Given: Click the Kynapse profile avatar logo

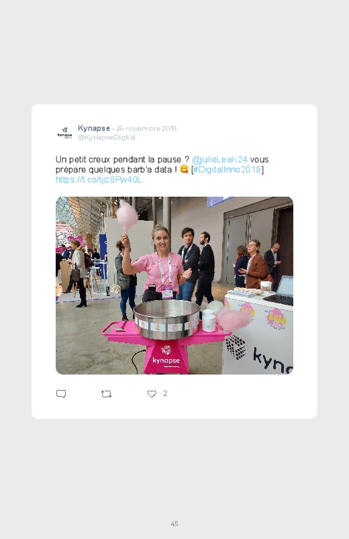Looking at the screenshot, I should [64, 133].
